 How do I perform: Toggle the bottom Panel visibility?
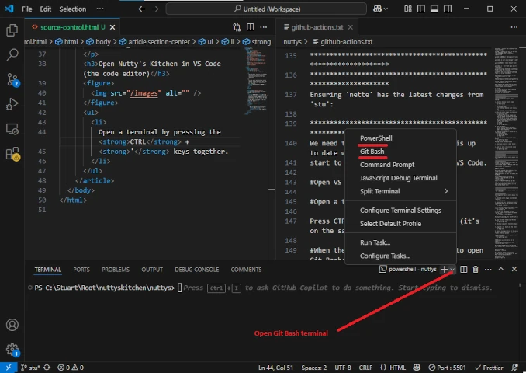[x=434, y=9]
